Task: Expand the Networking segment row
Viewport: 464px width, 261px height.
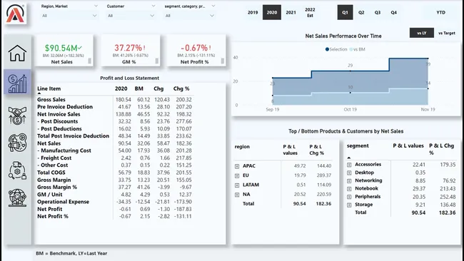Action: [x=349, y=180]
